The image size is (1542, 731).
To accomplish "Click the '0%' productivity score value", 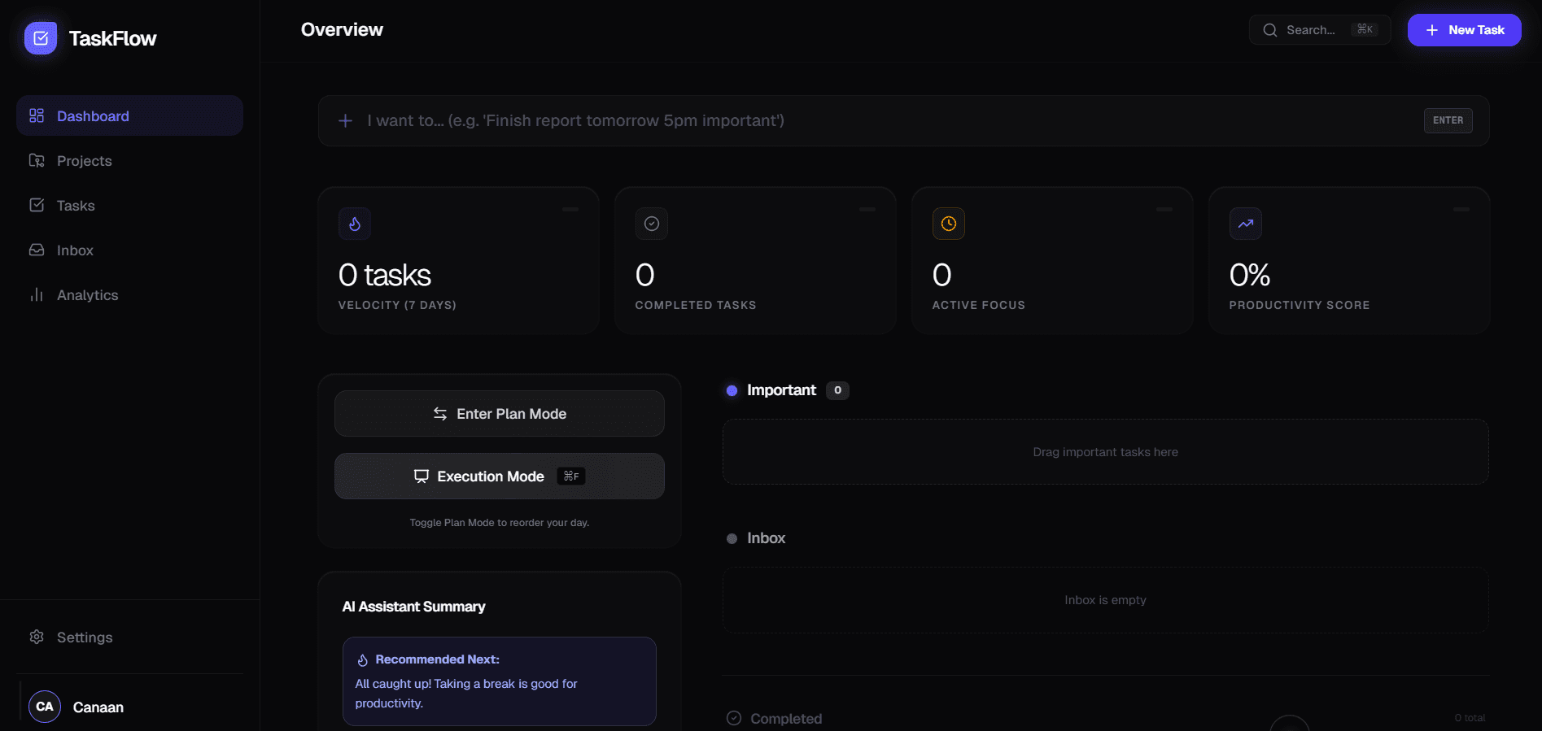I will pos(1249,276).
